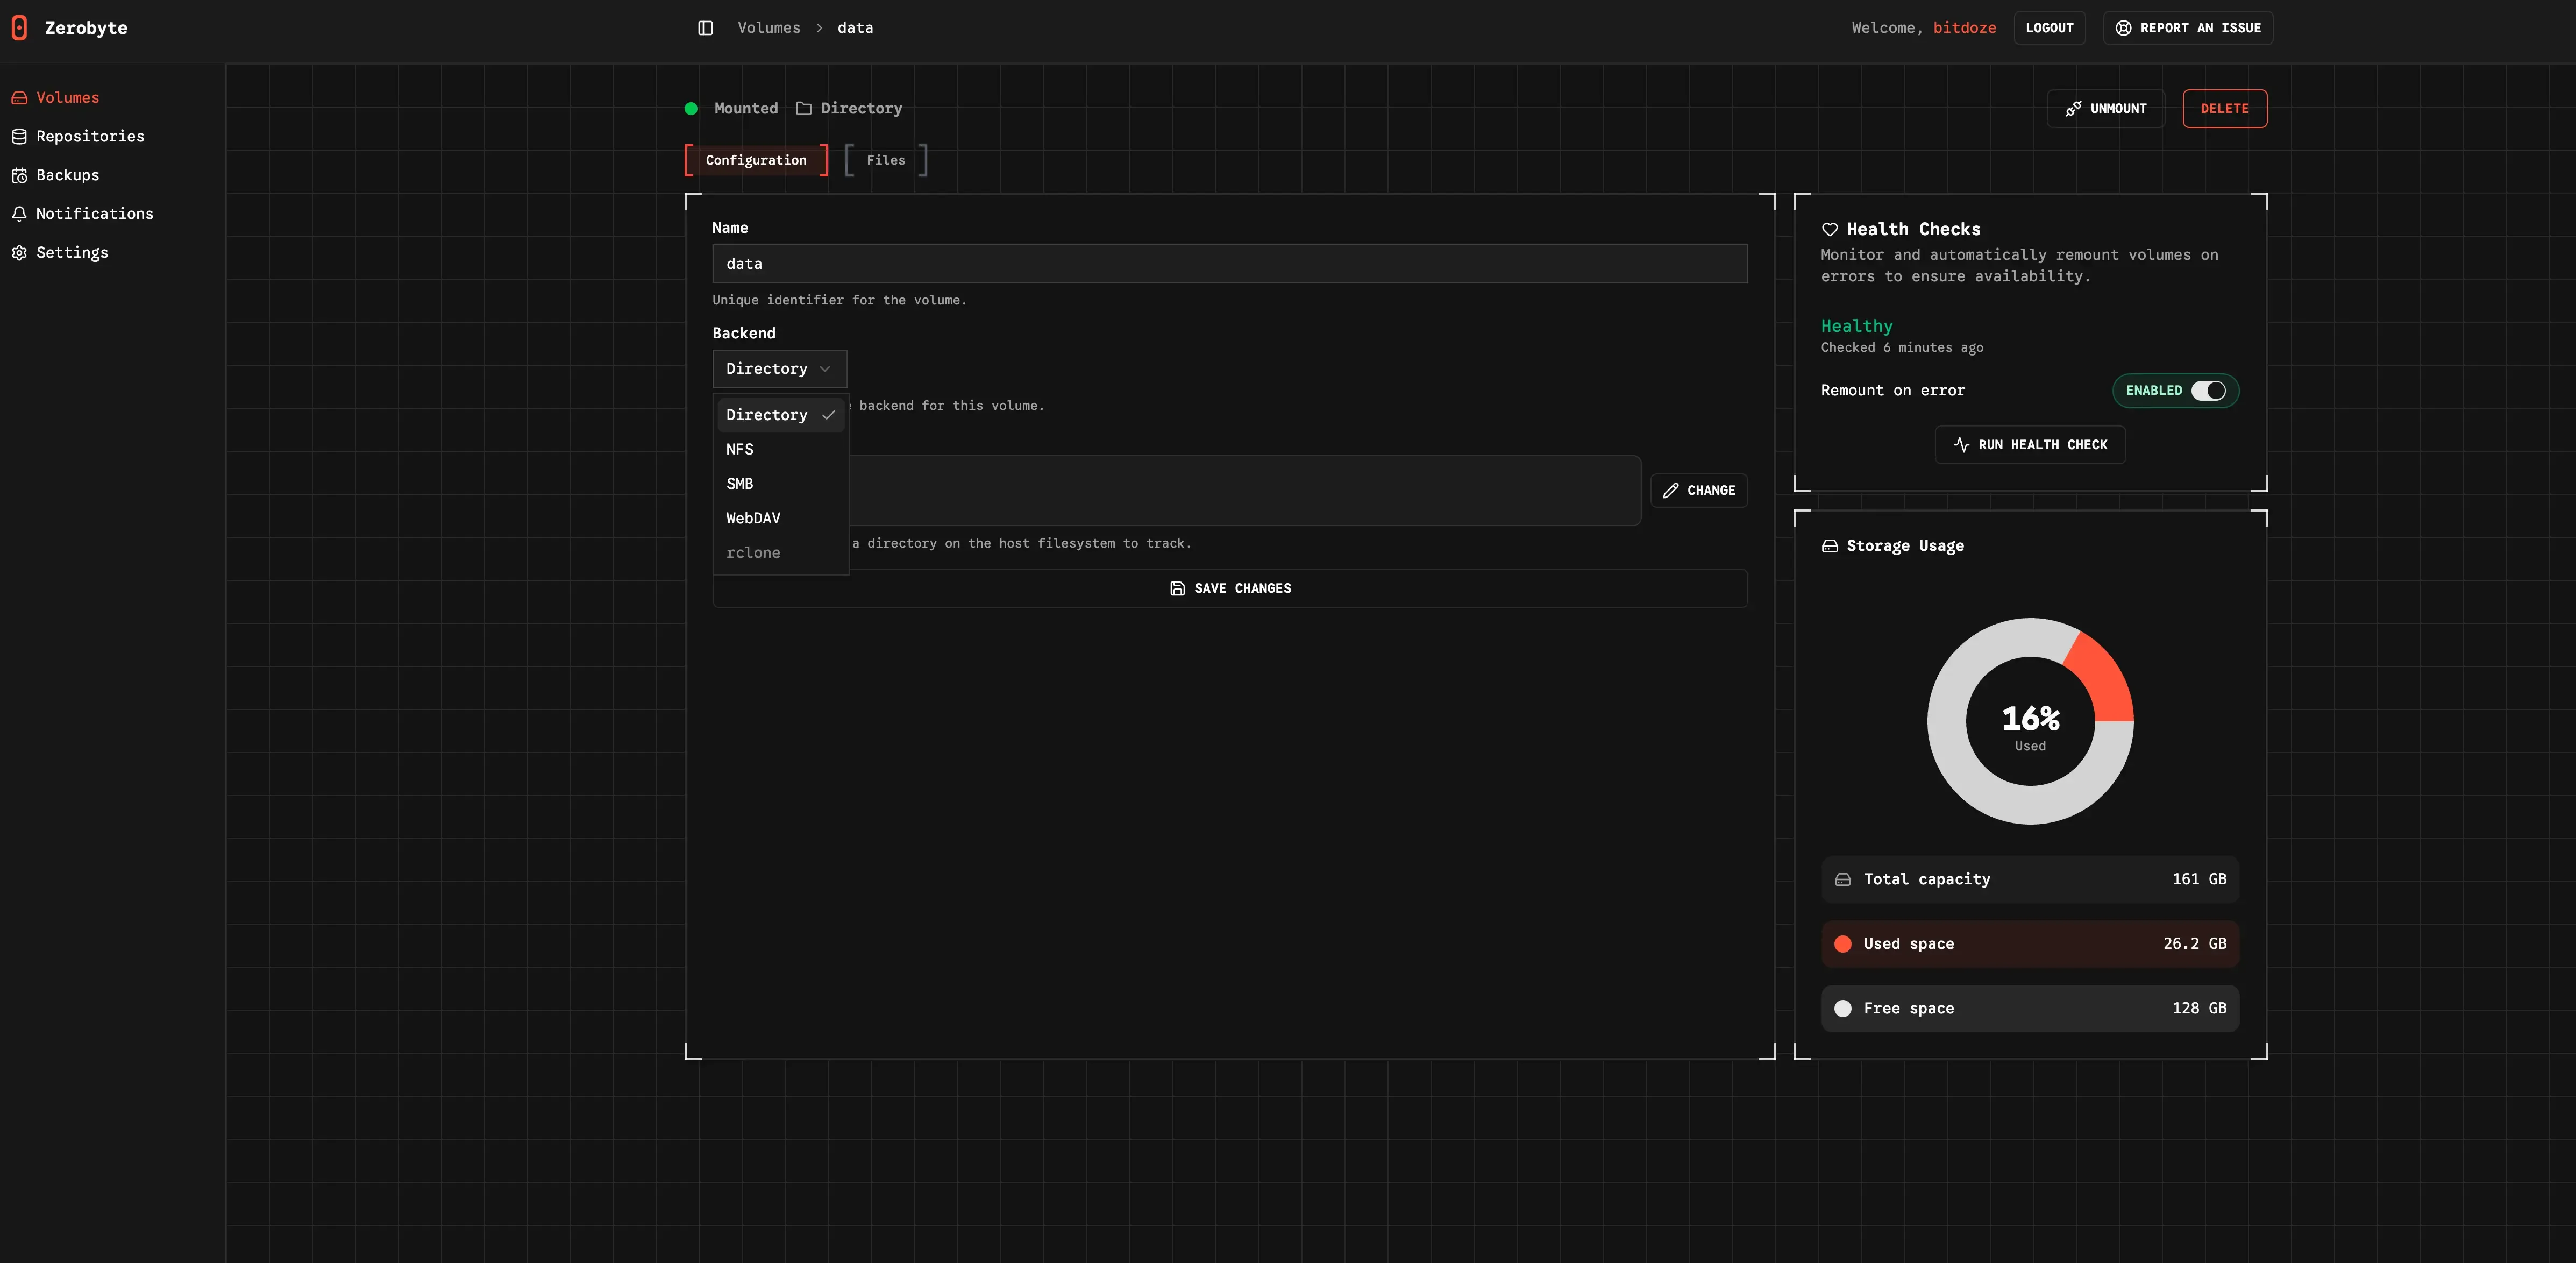Click the Zerobyte logo icon
2576x1263 pixels.
click(19, 28)
